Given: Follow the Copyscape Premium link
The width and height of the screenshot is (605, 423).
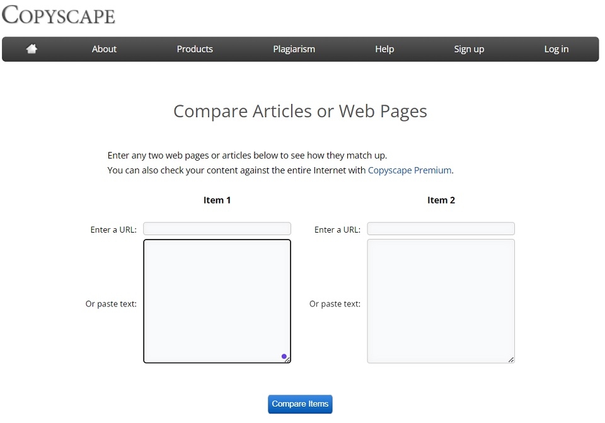Looking at the screenshot, I should click(410, 170).
